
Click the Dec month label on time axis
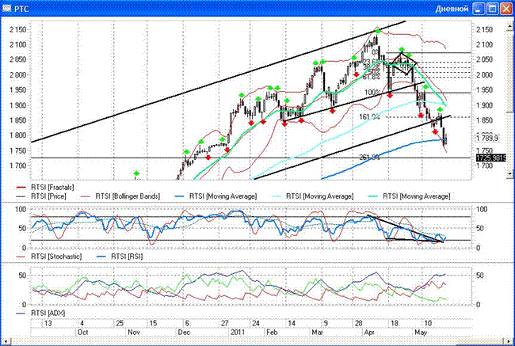[x=184, y=333]
